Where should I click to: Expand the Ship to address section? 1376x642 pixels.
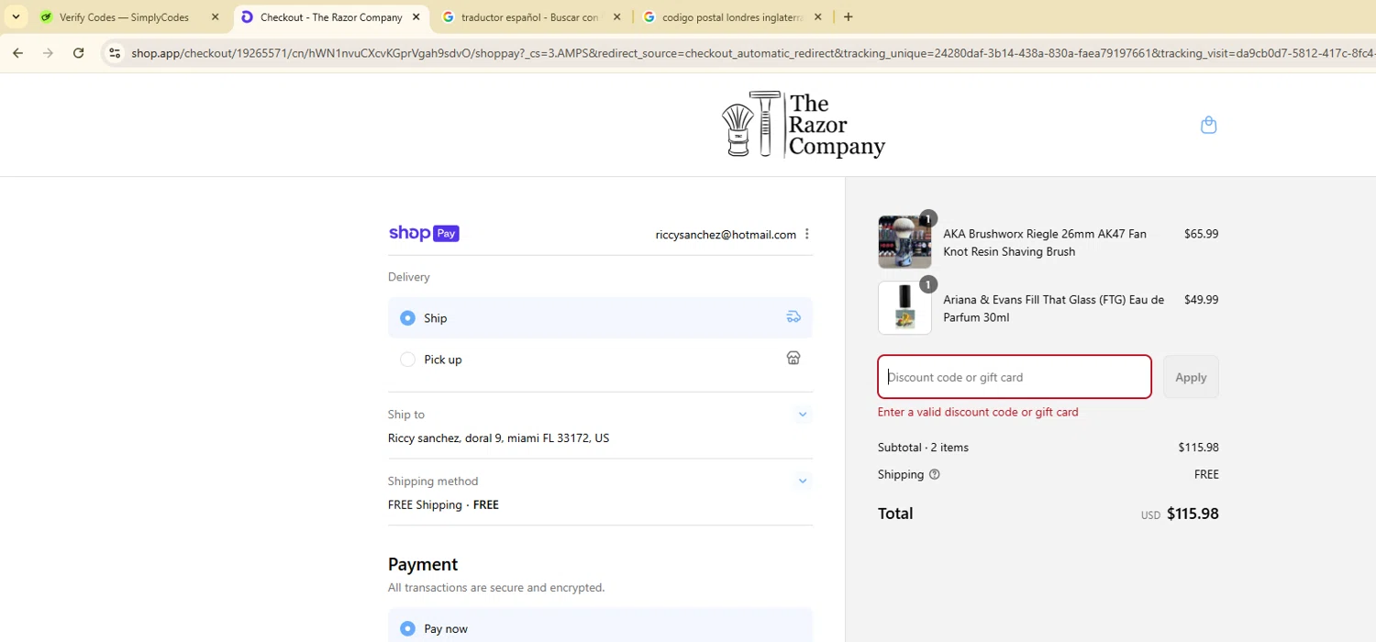pyautogui.click(x=803, y=415)
